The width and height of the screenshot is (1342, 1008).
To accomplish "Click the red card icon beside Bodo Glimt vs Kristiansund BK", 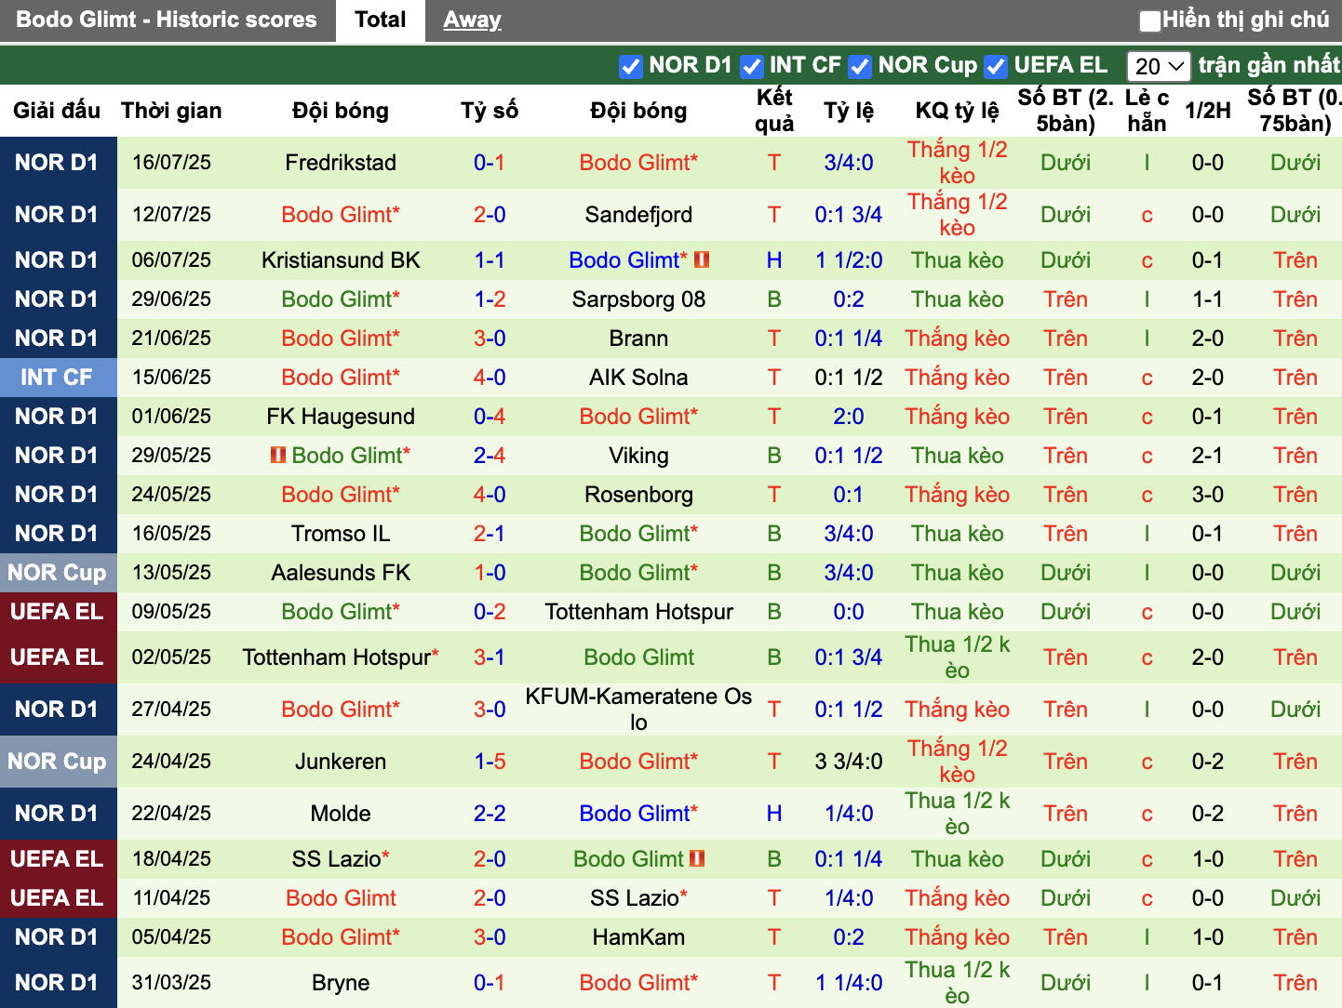I will 702,259.
